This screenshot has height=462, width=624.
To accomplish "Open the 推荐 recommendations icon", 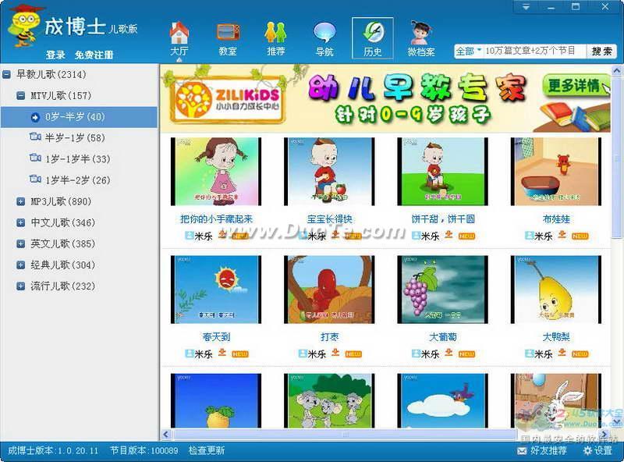I will coord(276,38).
